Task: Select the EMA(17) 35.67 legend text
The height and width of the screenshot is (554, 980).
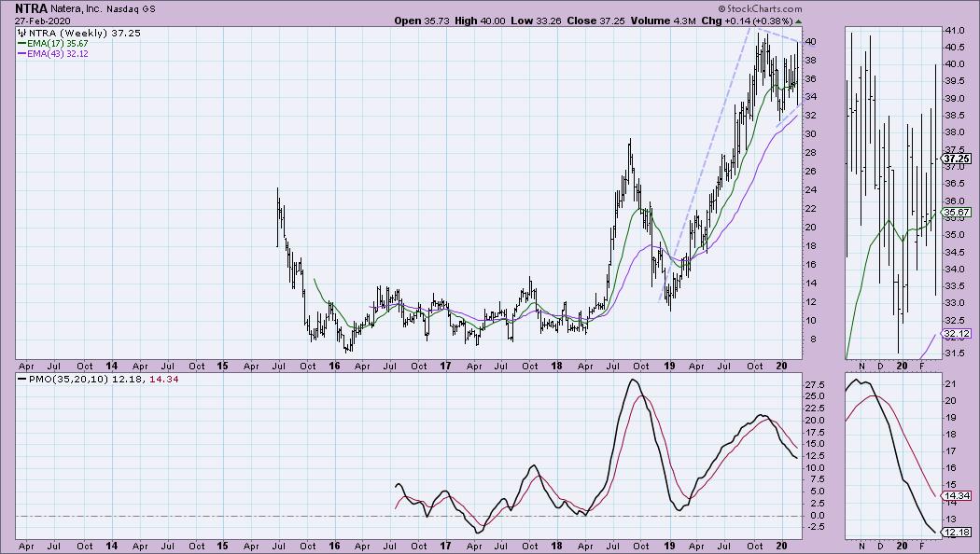Action: pyautogui.click(x=58, y=44)
